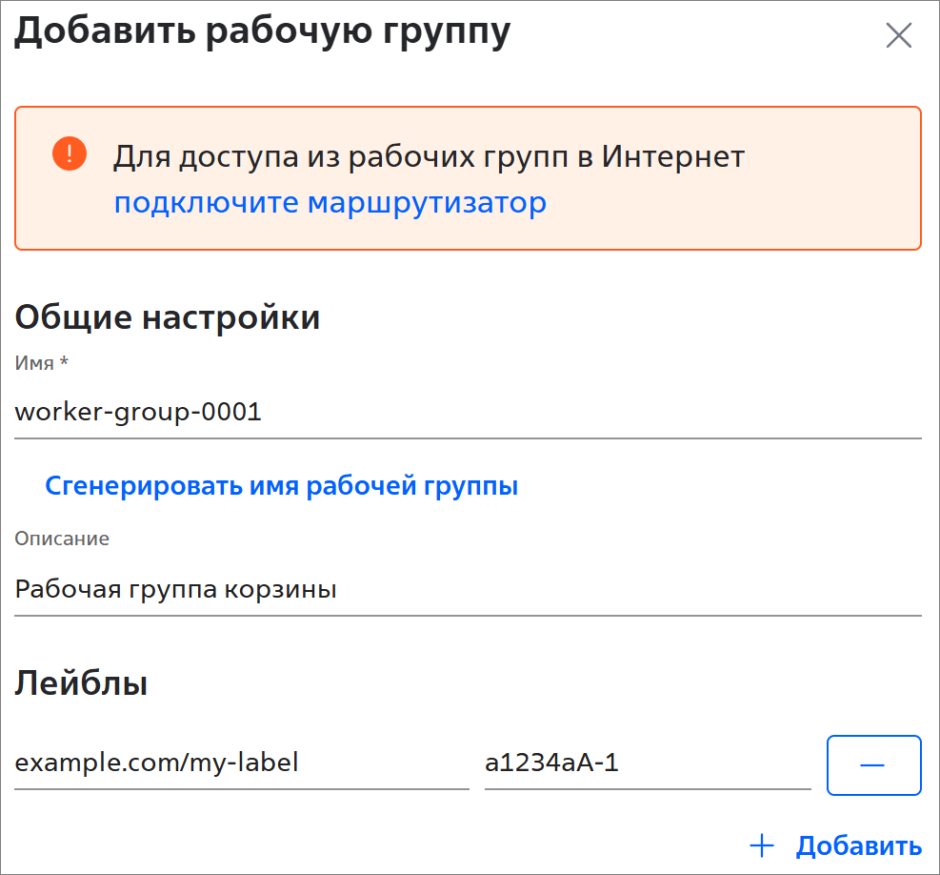Select the Лейблы section heading
940x875 pixels.
pyautogui.click(x=81, y=683)
